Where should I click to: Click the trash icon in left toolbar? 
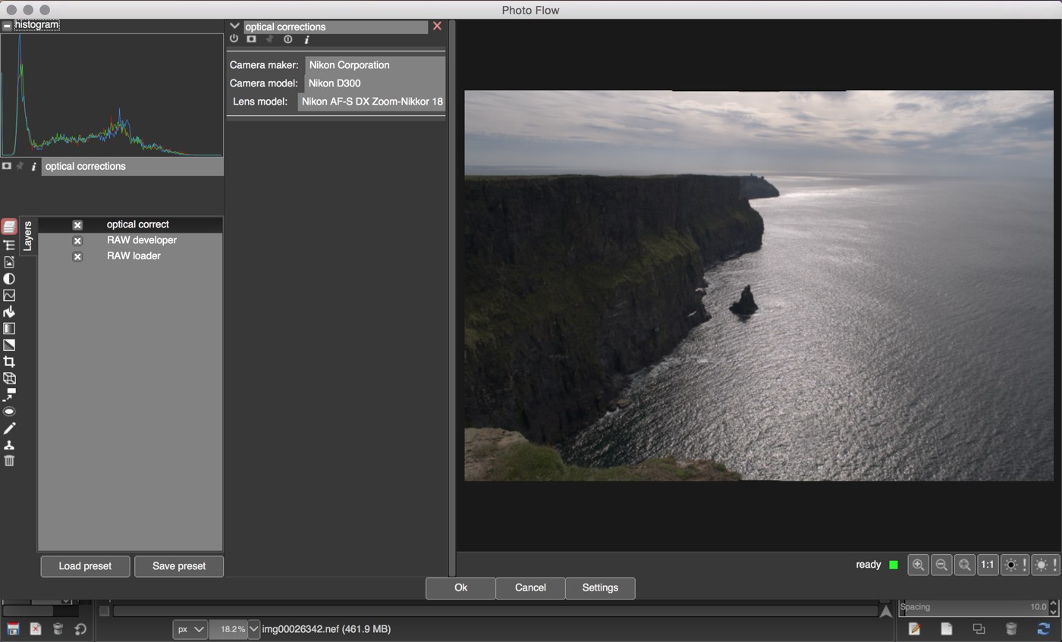[x=9, y=461]
